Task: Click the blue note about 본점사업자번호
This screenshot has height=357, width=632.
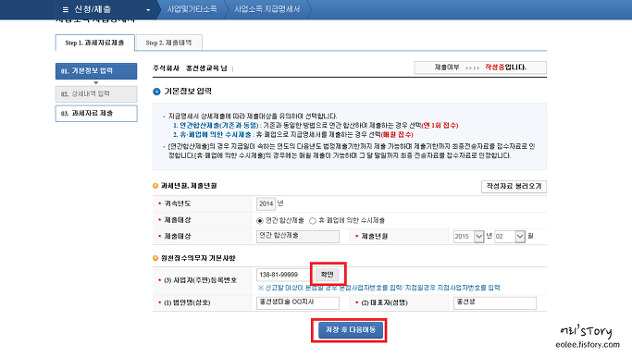Action: coord(378,288)
